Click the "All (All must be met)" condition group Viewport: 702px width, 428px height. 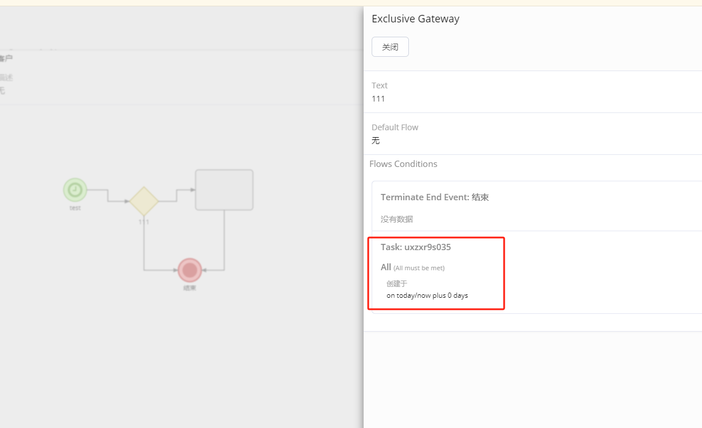click(412, 267)
